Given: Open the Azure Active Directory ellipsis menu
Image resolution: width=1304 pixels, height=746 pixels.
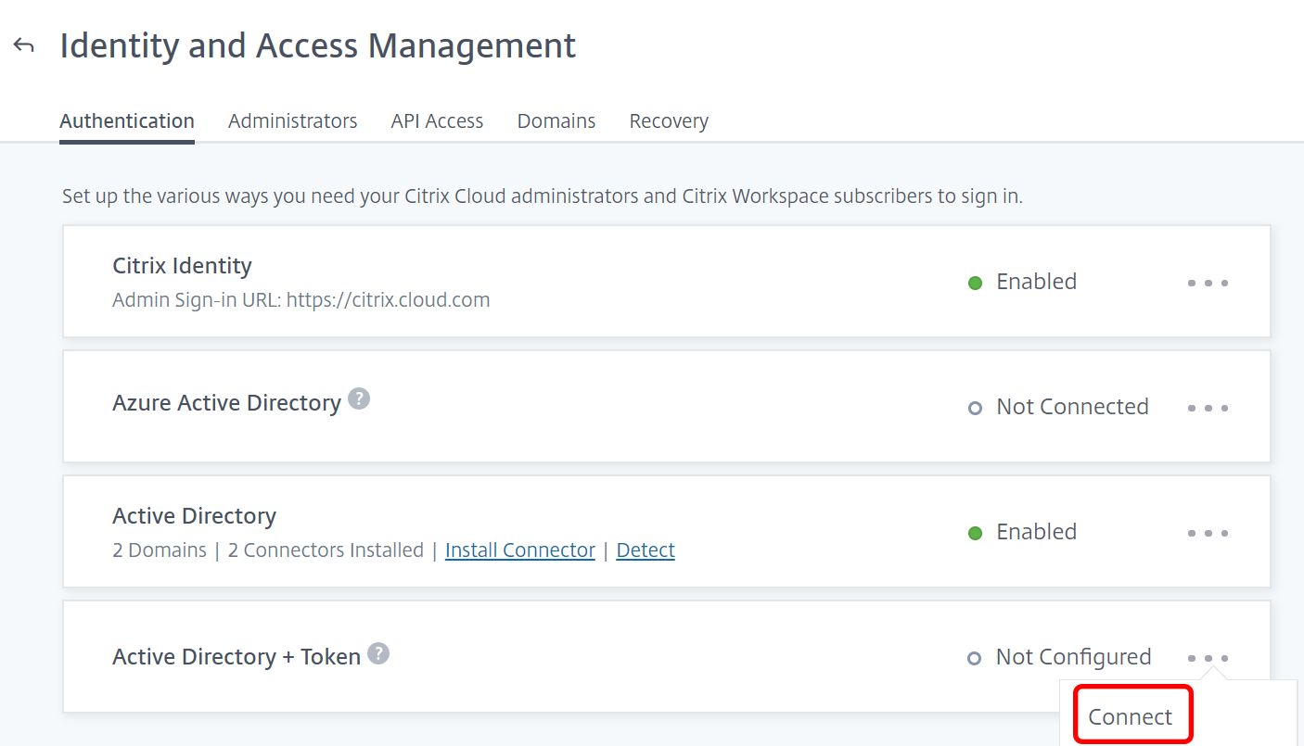Looking at the screenshot, I should [1208, 408].
